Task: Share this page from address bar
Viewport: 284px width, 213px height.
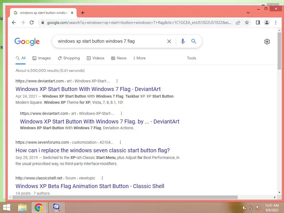Action: 238,22
